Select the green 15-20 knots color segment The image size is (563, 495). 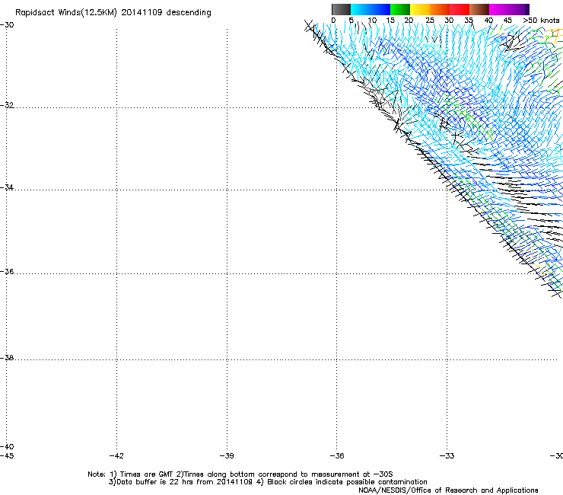tap(400, 9)
